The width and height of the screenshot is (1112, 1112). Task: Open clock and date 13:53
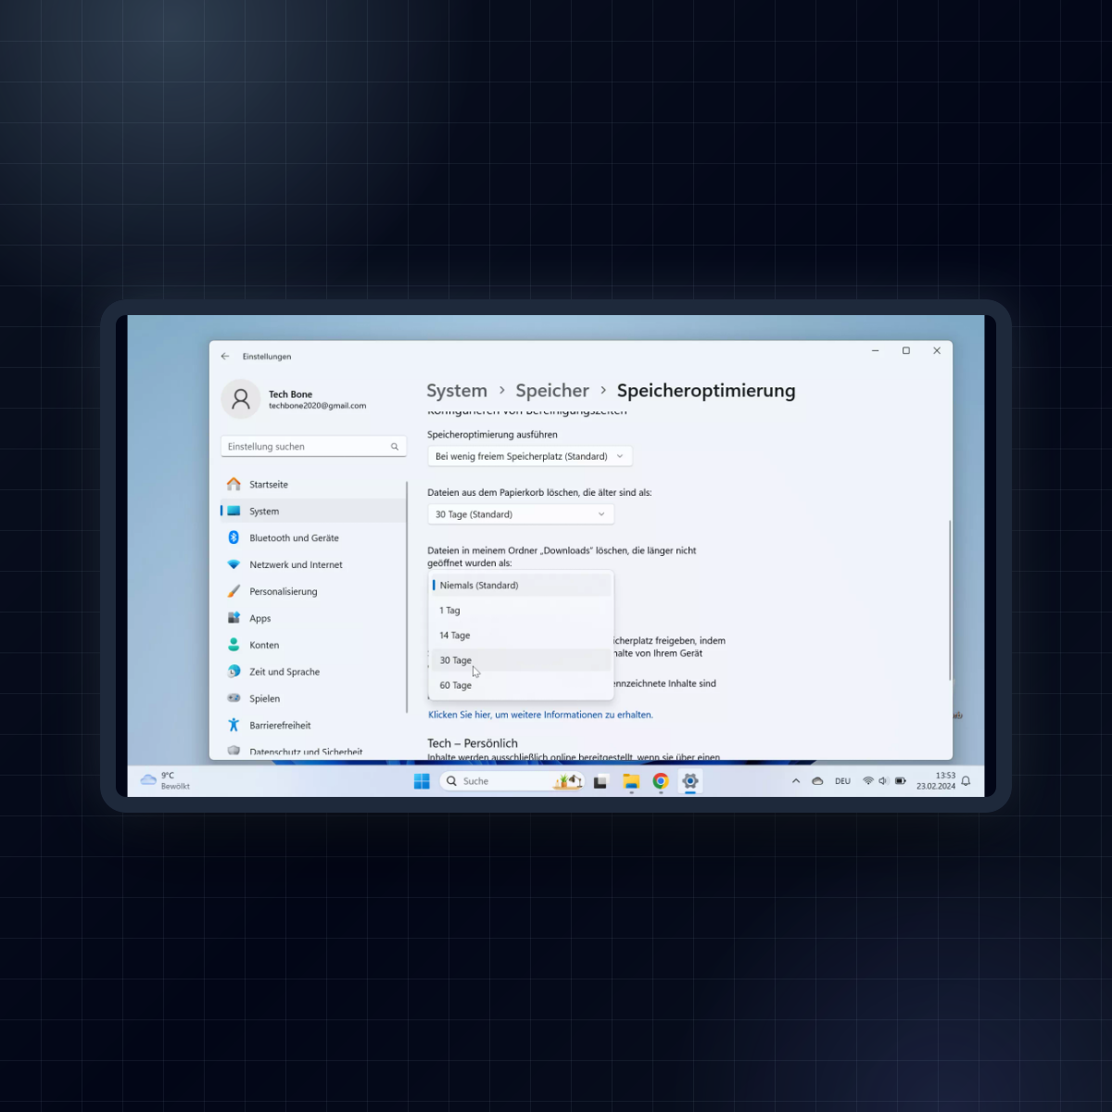tap(936, 781)
